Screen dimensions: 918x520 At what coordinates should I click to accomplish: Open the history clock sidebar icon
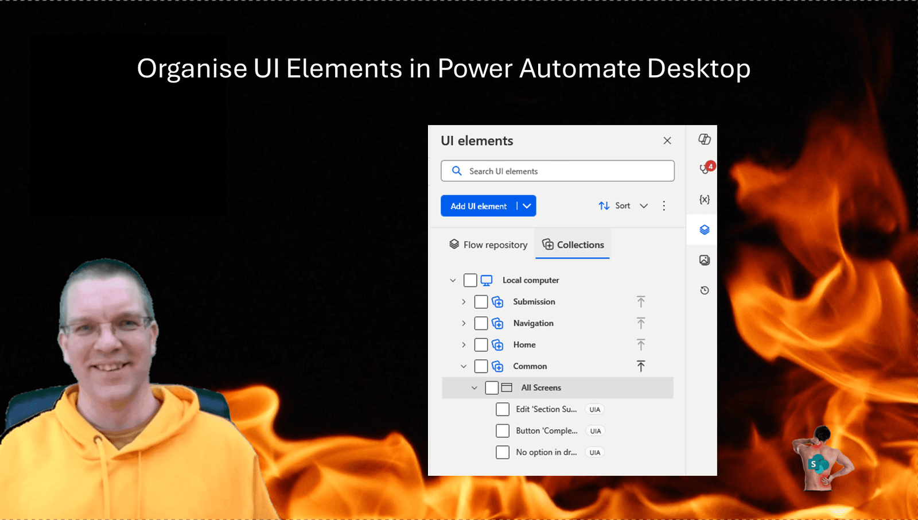(705, 290)
